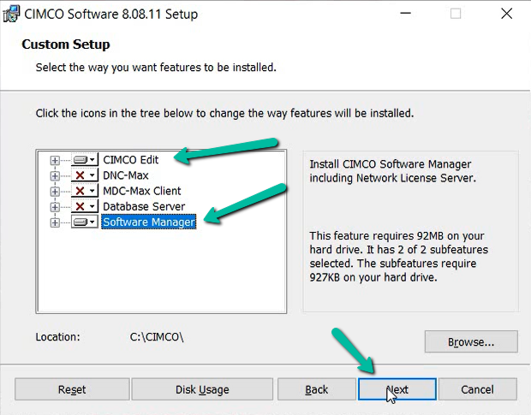Select the MDC-Max Client feature label
The height and width of the screenshot is (415, 531).
coord(142,191)
